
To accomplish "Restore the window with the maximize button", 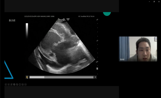I will 154,2.
